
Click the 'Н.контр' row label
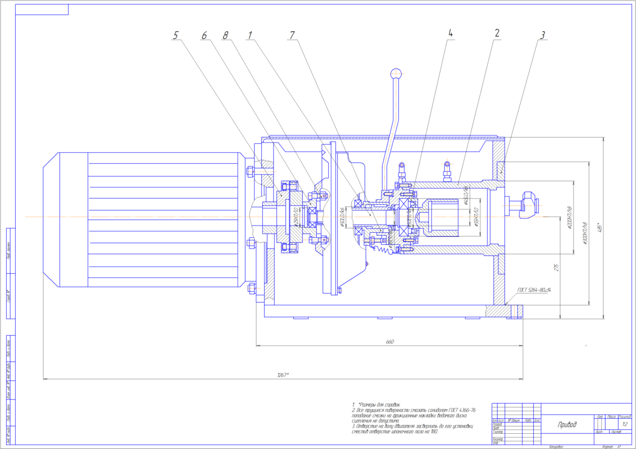point(498,439)
